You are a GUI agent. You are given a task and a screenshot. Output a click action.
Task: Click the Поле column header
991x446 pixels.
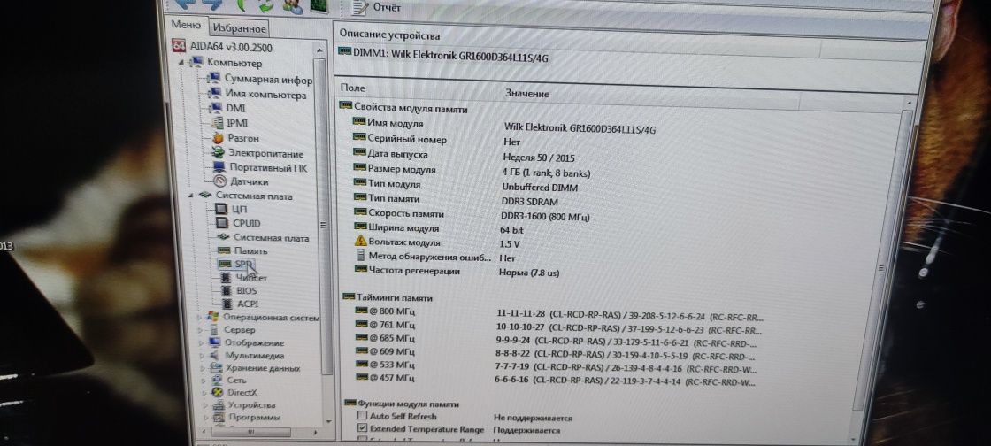(353, 88)
